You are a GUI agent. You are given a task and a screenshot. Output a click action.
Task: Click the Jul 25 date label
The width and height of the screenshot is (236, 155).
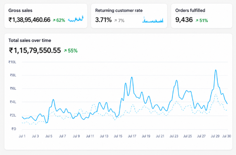[x=188, y=136]
